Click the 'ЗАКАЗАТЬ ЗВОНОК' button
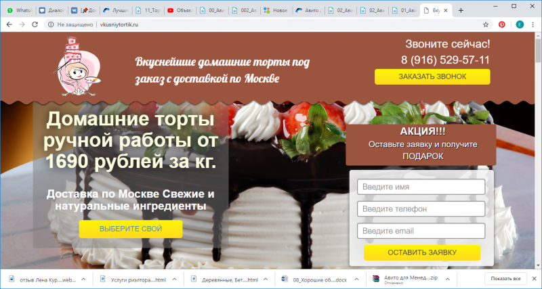Image resolution: width=542 pixels, height=289 pixels. [x=432, y=76]
